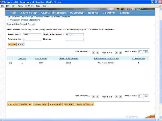Click the Create Tier button
This screenshot has width=162, height=121.
click(13, 104)
